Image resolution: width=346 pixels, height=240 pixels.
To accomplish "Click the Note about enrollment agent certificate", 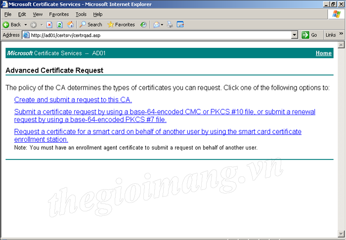I will click(x=136, y=148).
